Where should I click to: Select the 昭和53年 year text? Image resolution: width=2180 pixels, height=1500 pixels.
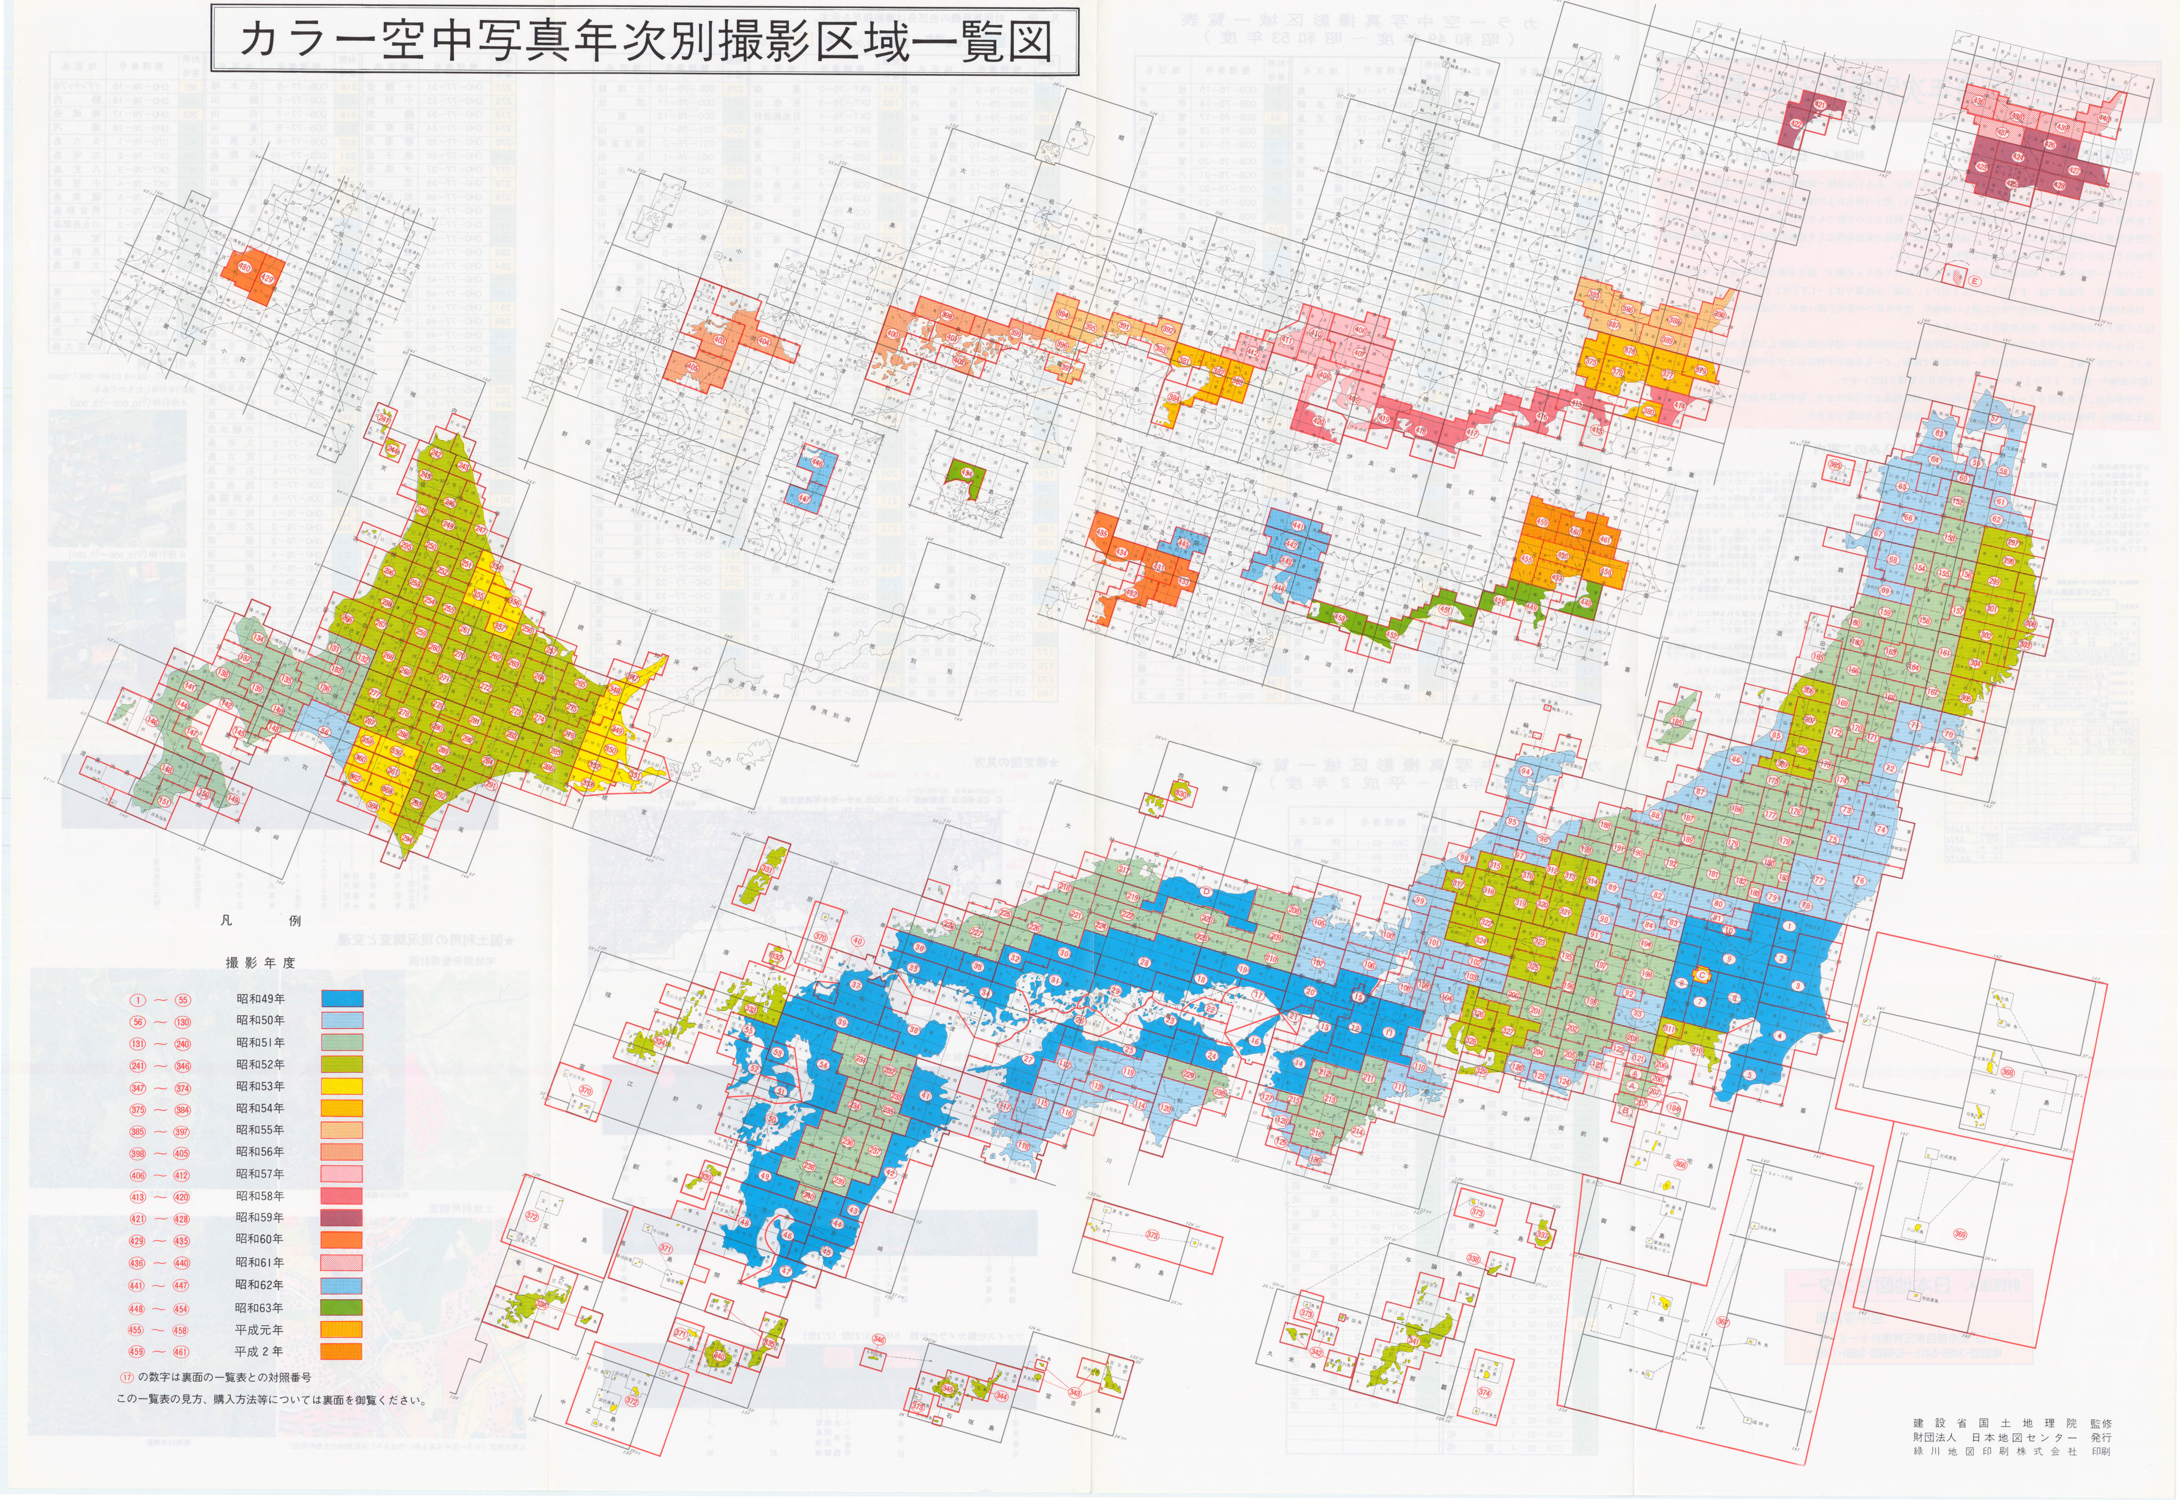[x=260, y=1086]
